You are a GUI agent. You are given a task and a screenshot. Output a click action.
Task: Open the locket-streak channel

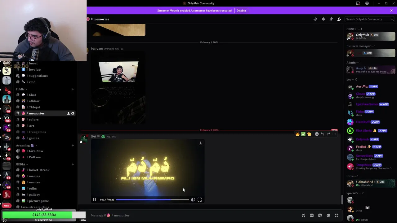(x=45, y=170)
